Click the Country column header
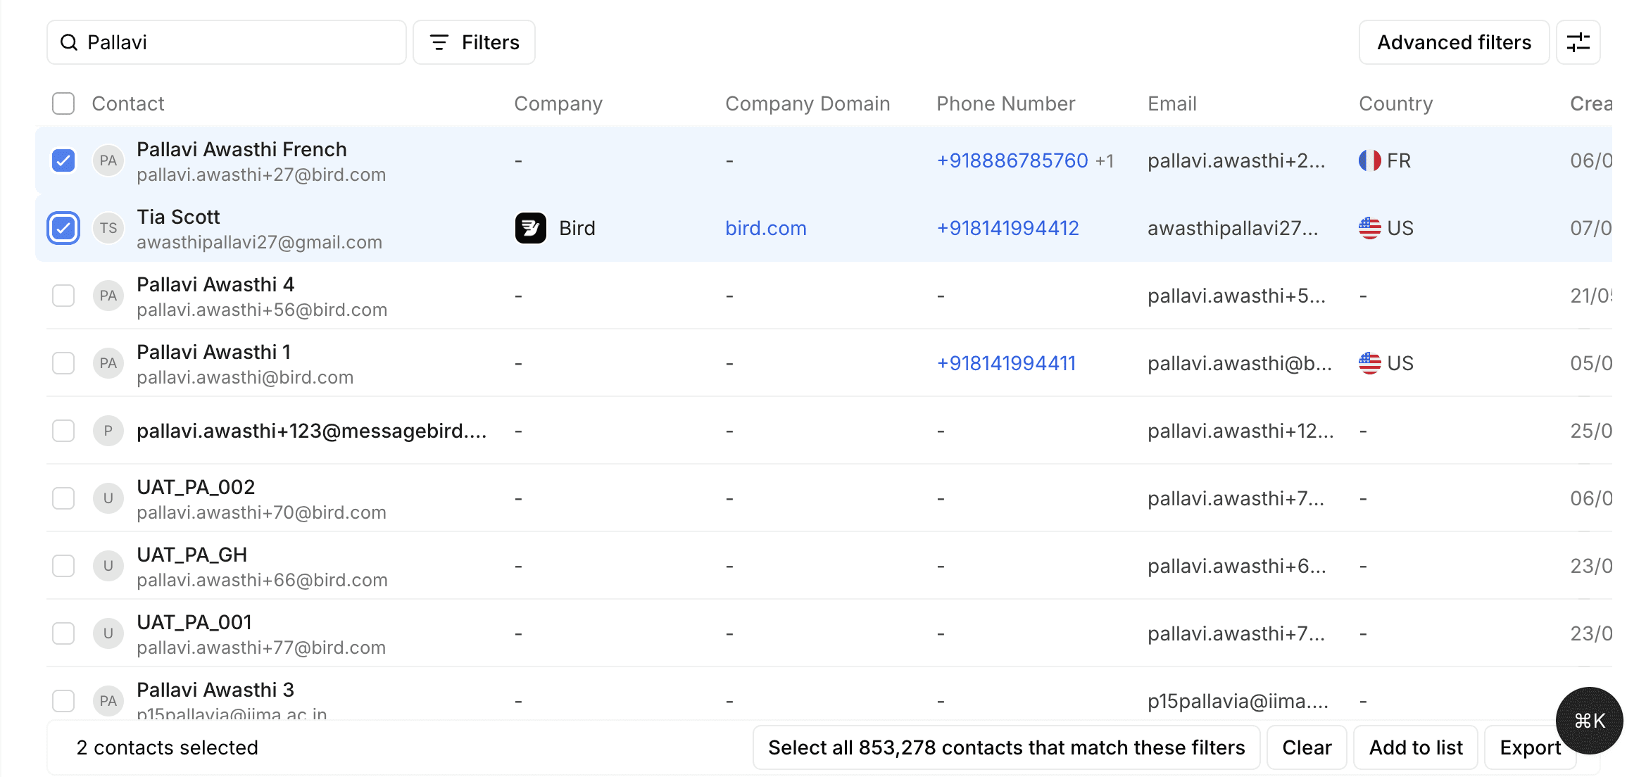1646x777 pixels. [x=1395, y=103]
